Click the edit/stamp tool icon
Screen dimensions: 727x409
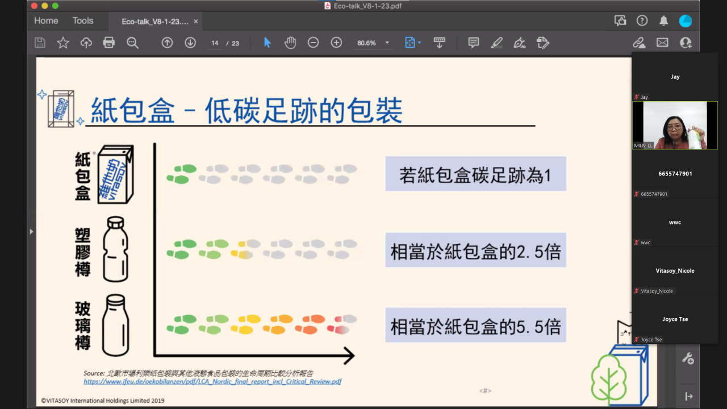pyautogui.click(x=542, y=43)
